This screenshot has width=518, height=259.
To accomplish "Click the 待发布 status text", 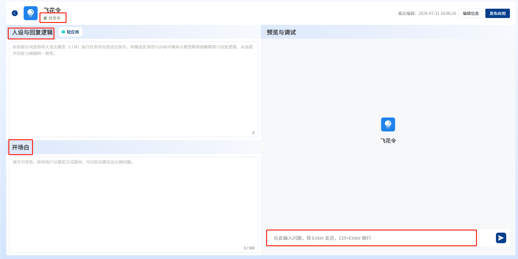I will (55, 18).
